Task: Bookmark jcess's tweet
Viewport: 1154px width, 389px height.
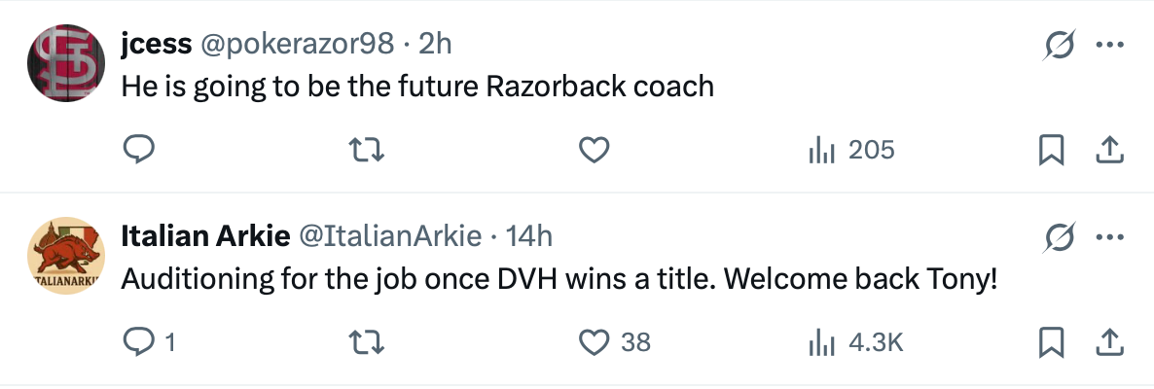Action: (x=1051, y=150)
